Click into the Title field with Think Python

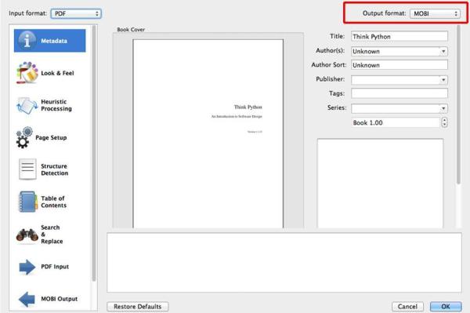pyautogui.click(x=399, y=37)
